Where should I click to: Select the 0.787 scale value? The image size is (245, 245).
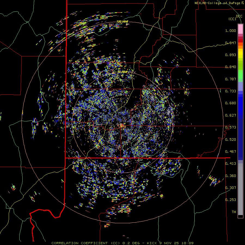[231, 79]
